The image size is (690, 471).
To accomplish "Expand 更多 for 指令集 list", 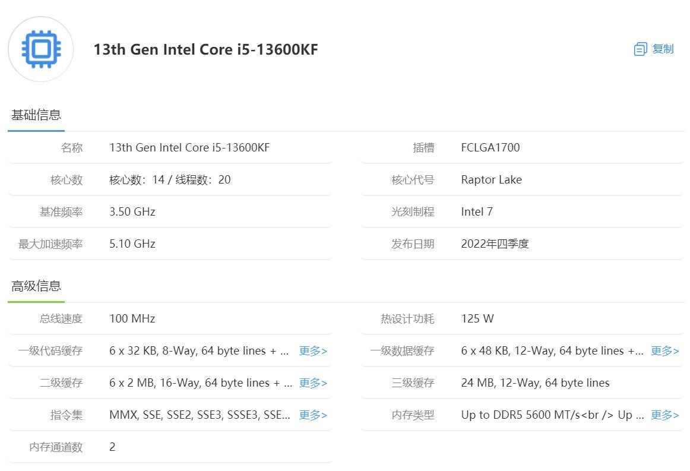I will click(313, 415).
